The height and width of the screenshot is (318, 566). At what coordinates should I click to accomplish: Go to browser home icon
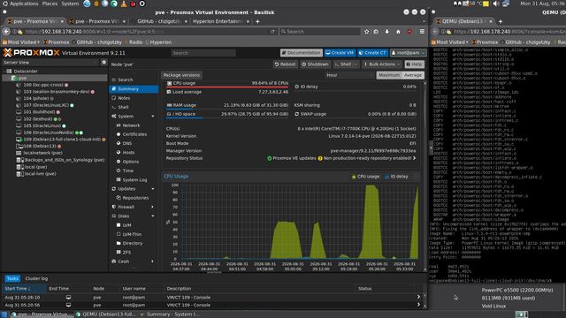tap(398, 32)
